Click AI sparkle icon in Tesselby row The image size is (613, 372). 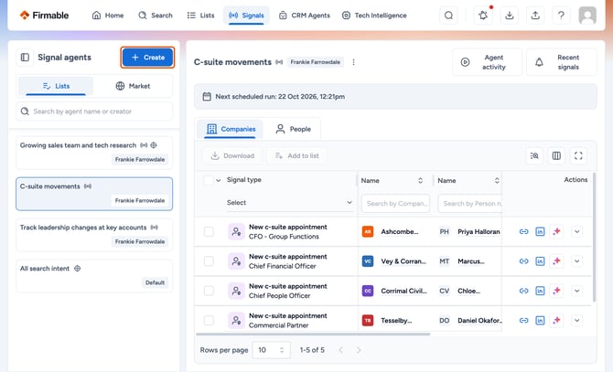[x=556, y=321]
